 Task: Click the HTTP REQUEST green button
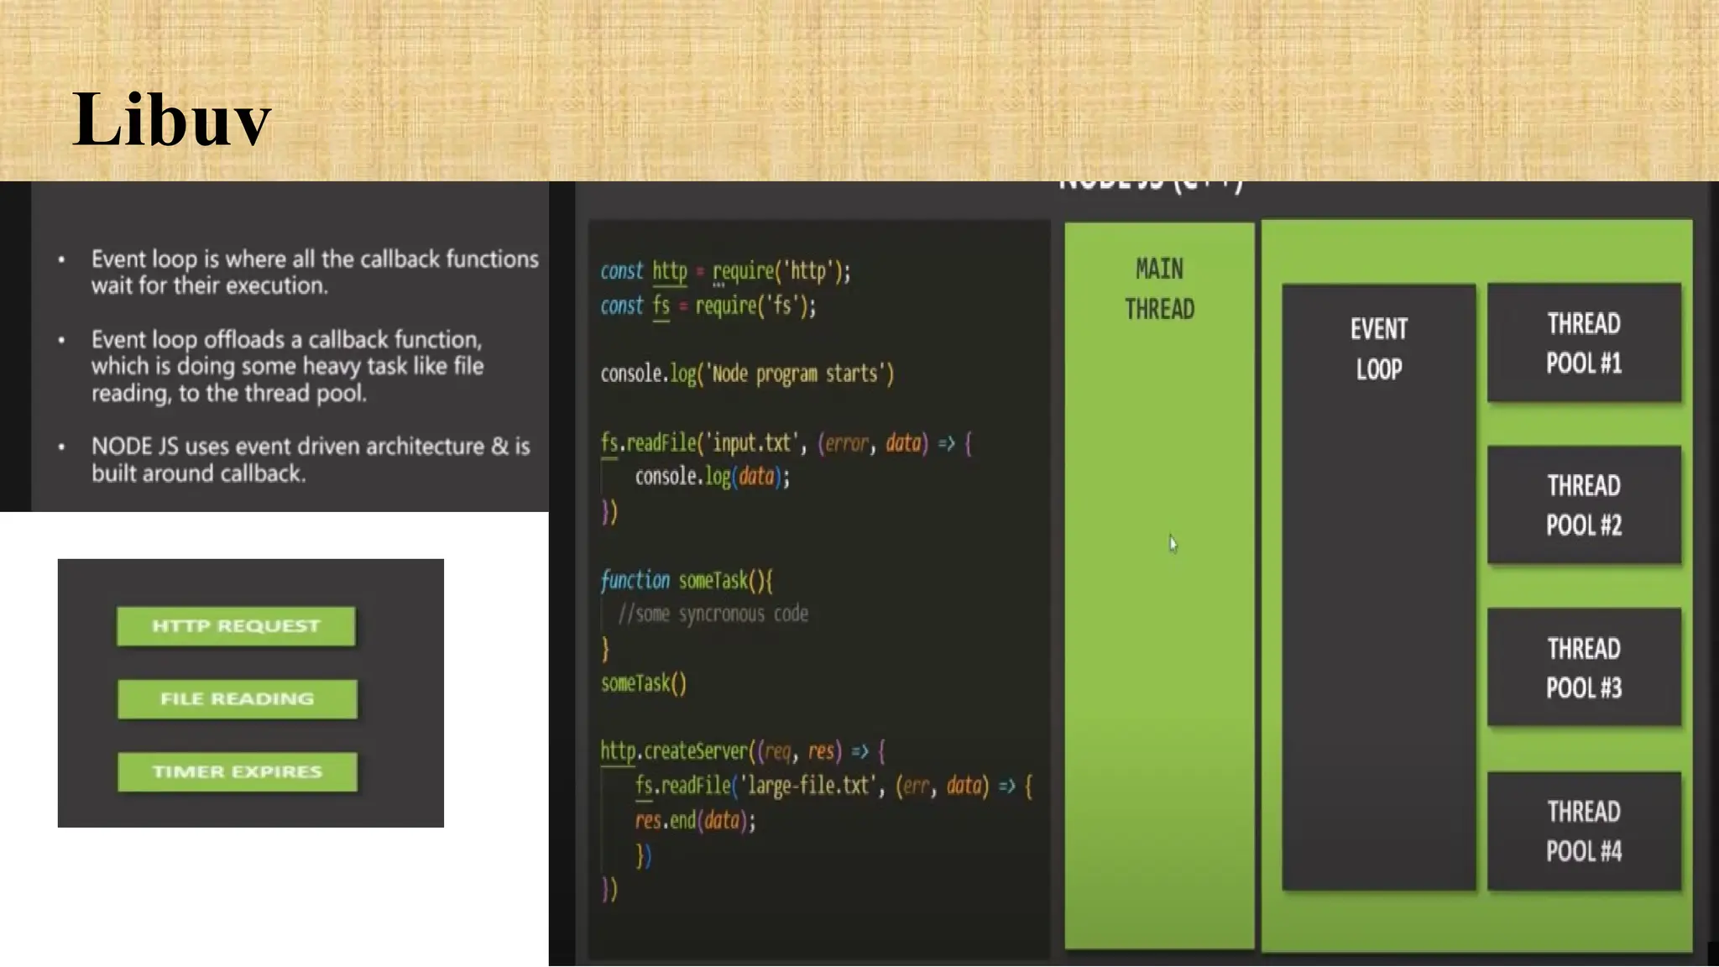pyautogui.click(x=236, y=626)
